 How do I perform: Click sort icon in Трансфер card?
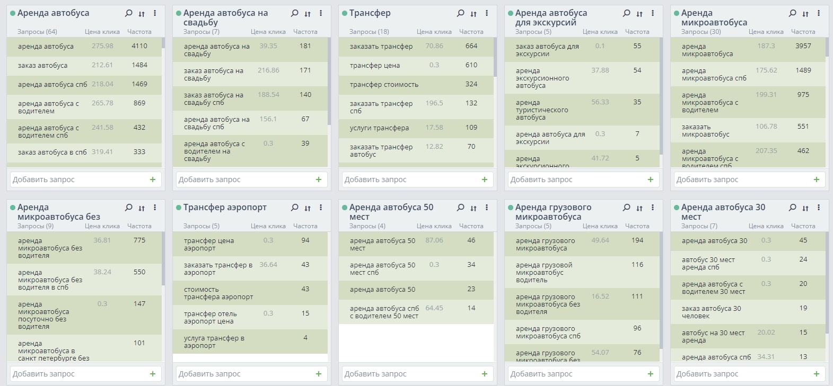(x=474, y=14)
